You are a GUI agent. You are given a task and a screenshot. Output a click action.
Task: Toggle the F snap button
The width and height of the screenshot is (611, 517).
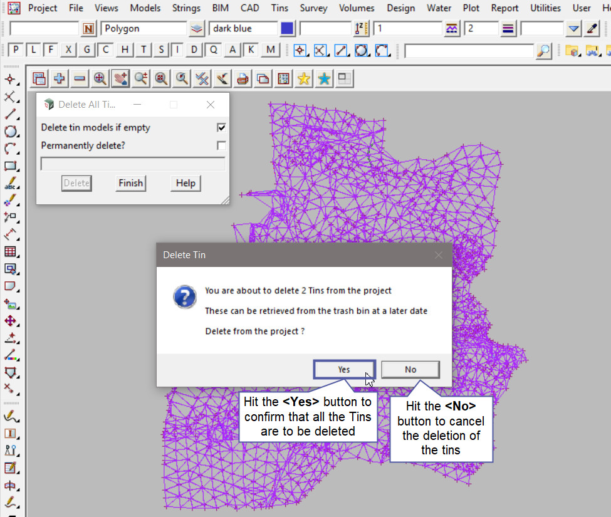tap(51, 50)
